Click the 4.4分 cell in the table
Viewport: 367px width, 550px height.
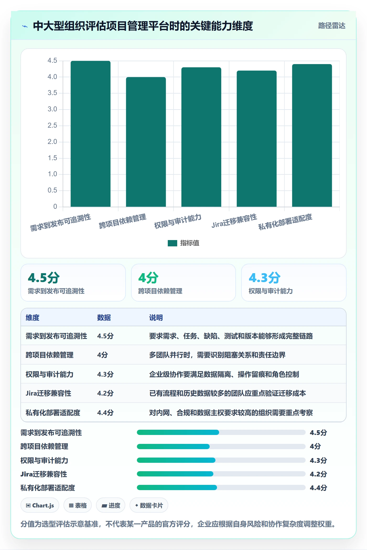point(105,413)
